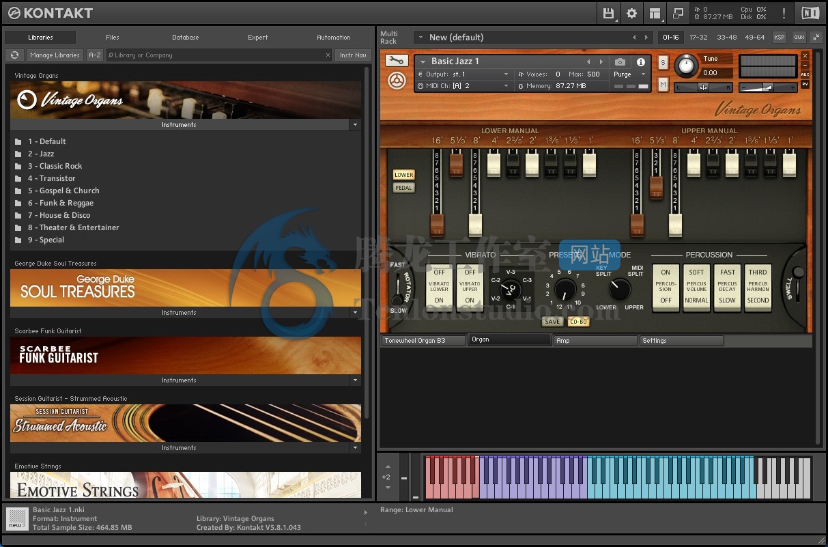
Task: Open the Output st.1 dropdown
Action: (463, 74)
